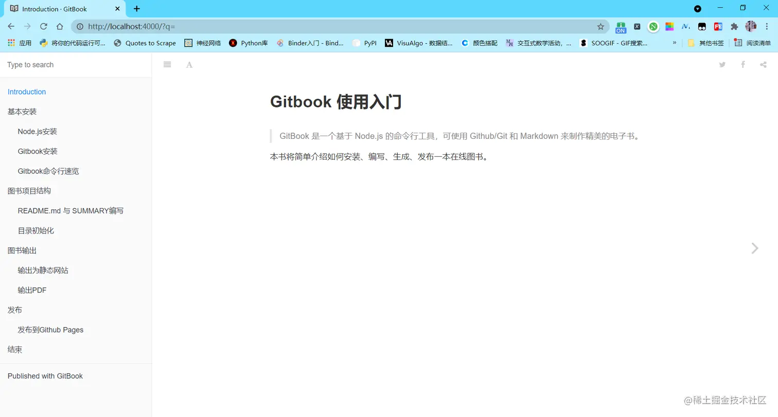This screenshot has width=778, height=417.
Task: Click the black circle dropdown arrow in title bar
Action: point(698,9)
